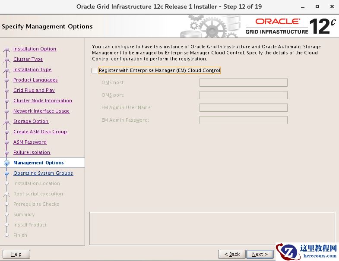The image size is (339, 261).
Task: Click the disabled Summary step
Action: (x=24, y=214)
